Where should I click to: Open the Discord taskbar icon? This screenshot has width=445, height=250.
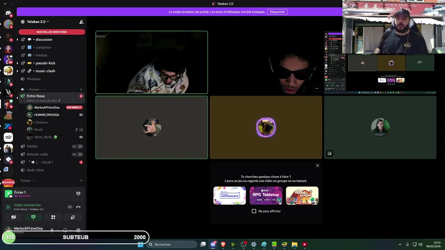(x=213, y=244)
